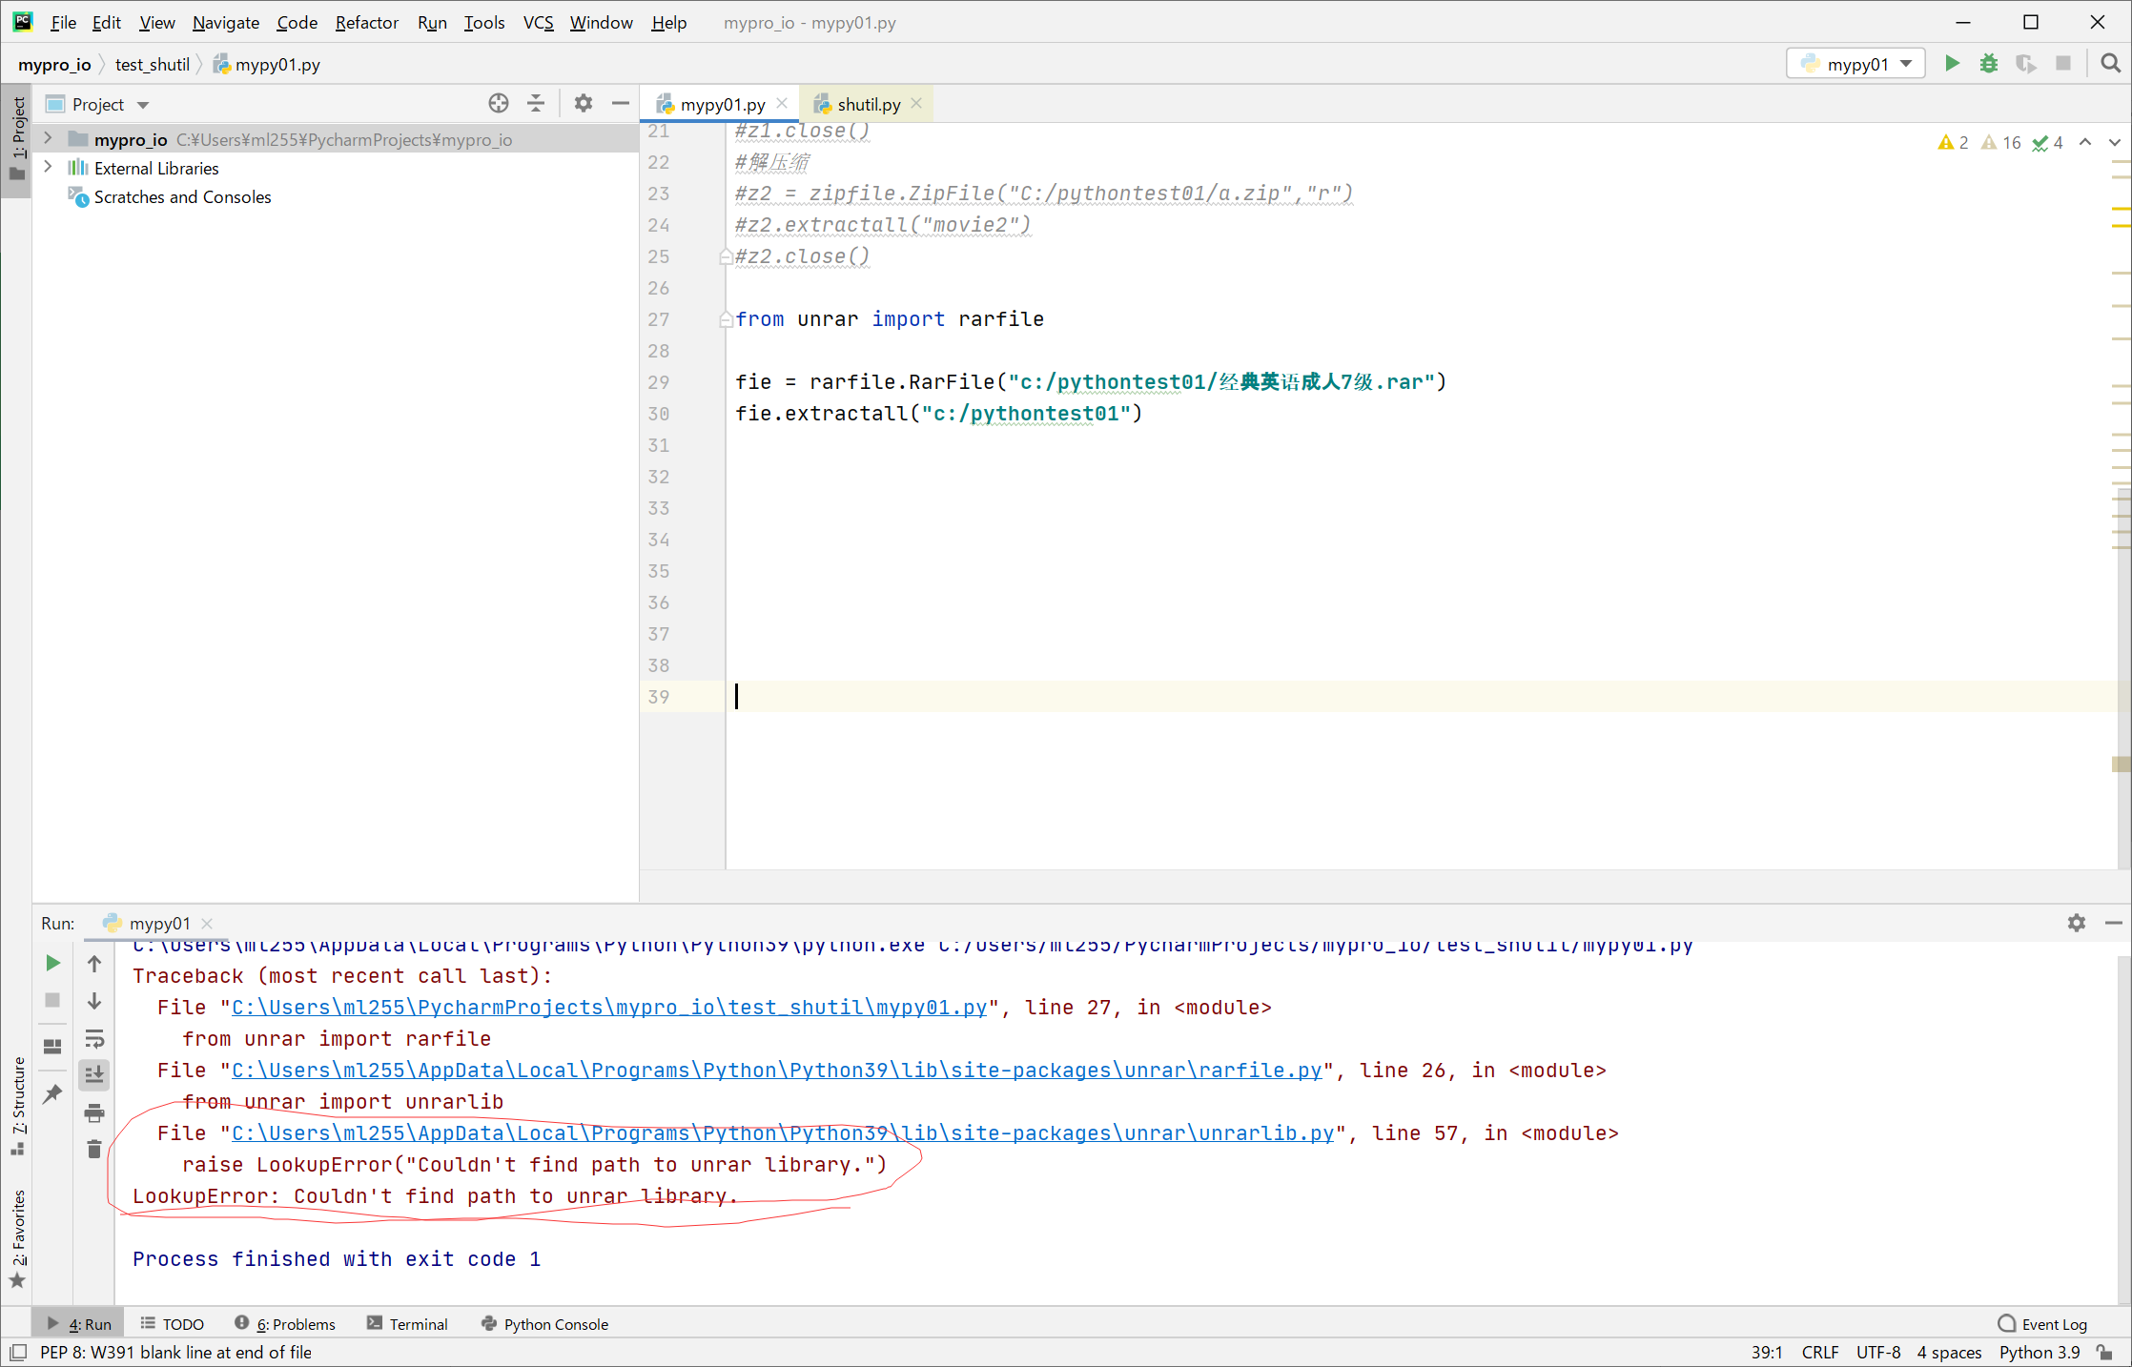Toggle soft-wrap in Run console

tap(94, 1038)
